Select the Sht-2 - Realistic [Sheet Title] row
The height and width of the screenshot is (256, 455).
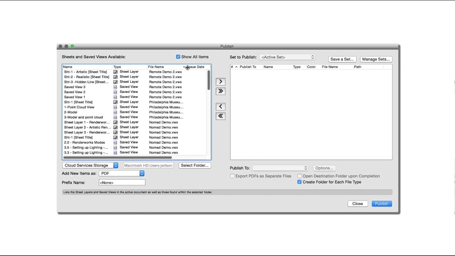tap(134, 77)
